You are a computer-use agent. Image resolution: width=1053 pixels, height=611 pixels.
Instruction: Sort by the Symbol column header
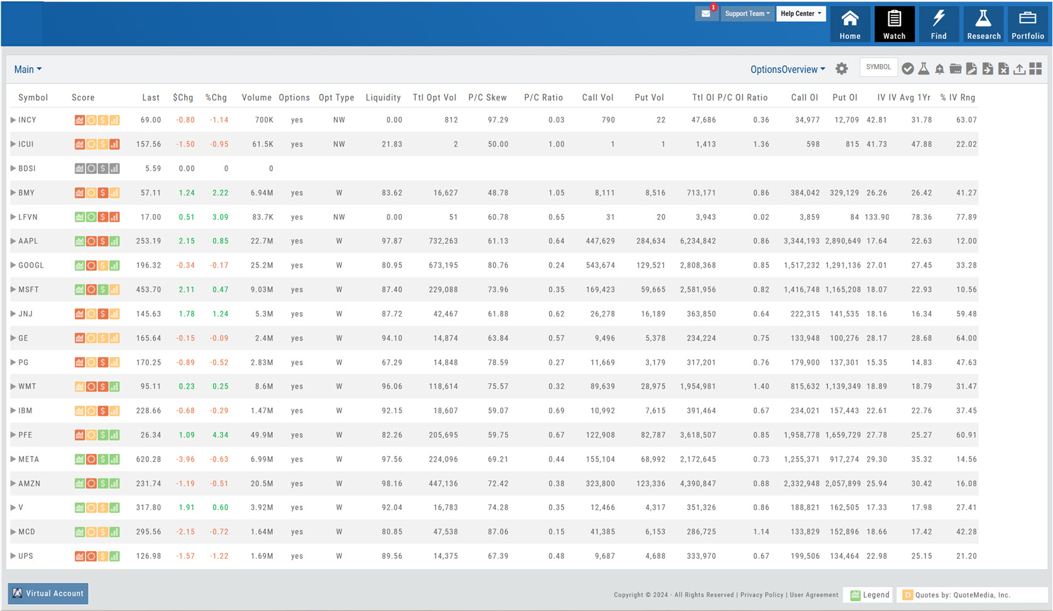click(33, 97)
